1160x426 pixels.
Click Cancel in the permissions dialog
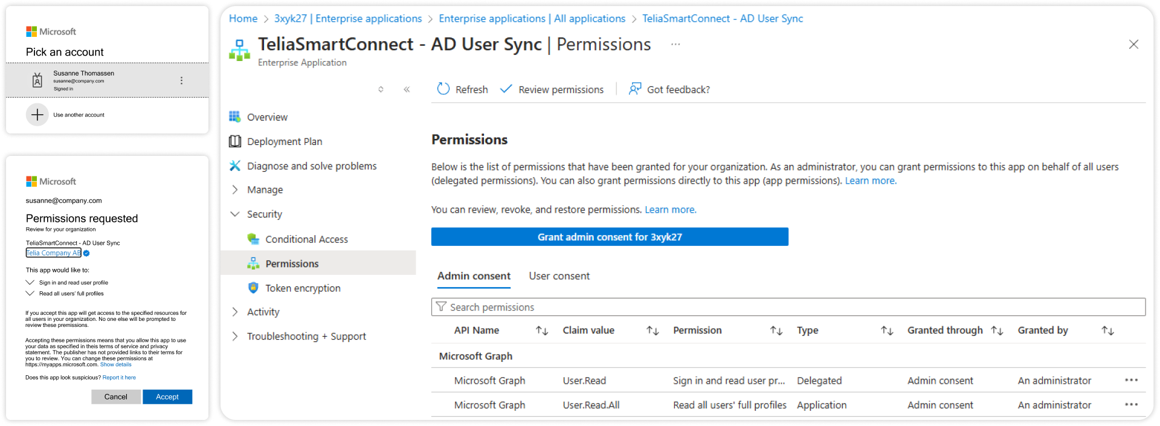click(x=116, y=397)
